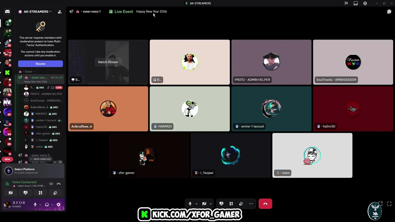Select EVENT VOICE 2 channel in sidebar
395x222 pixels.
40,155
